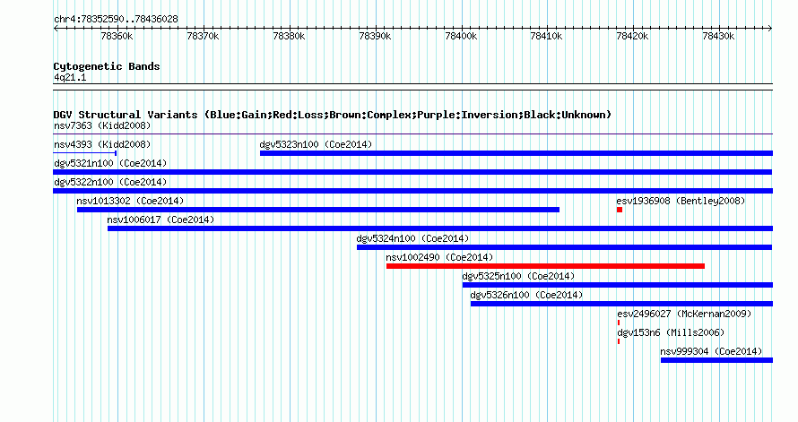
Task: Select the purple nsv7363 inversion line
Action: [412, 134]
